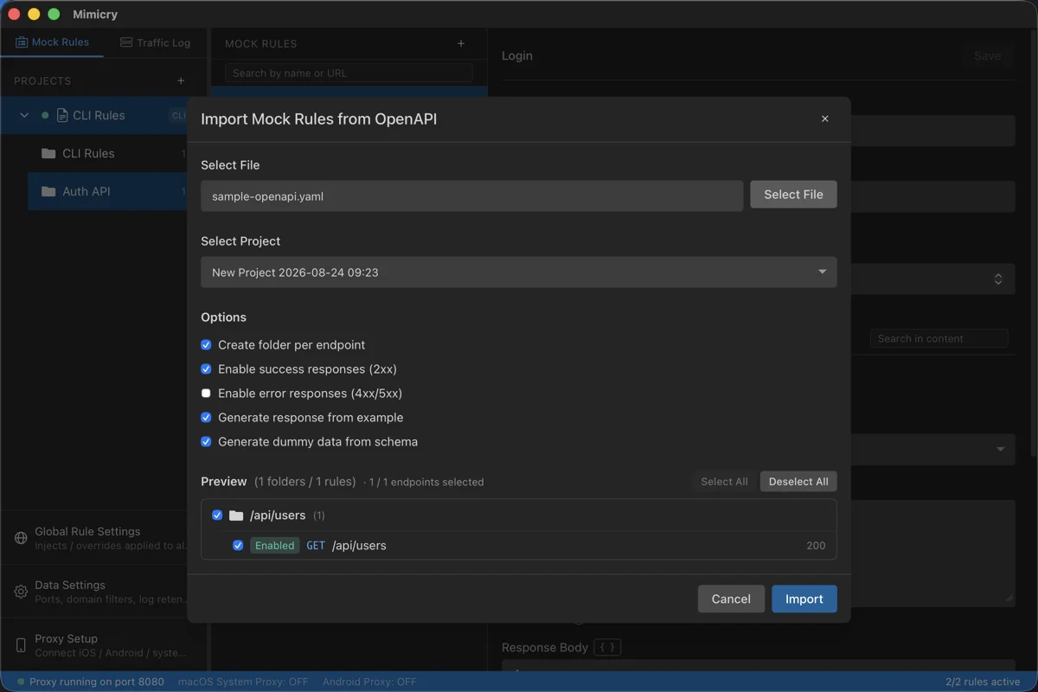Select the Auth API folder
This screenshot has width=1038, height=692.
[x=107, y=191]
